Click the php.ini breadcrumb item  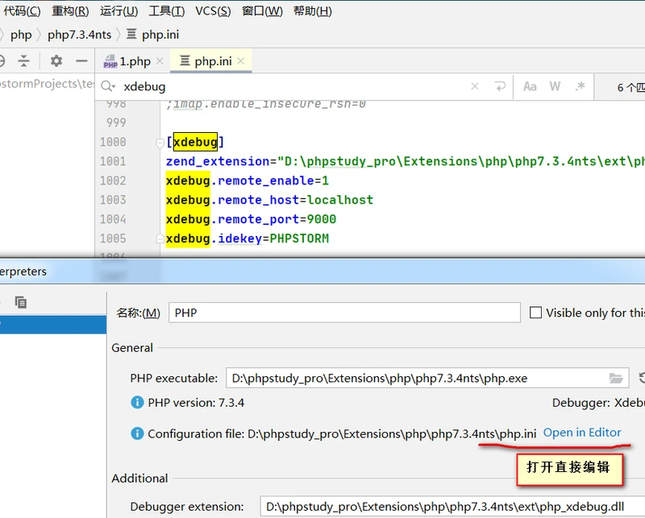160,35
